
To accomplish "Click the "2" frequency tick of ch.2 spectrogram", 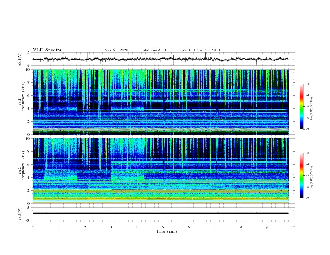I will 29,190.
